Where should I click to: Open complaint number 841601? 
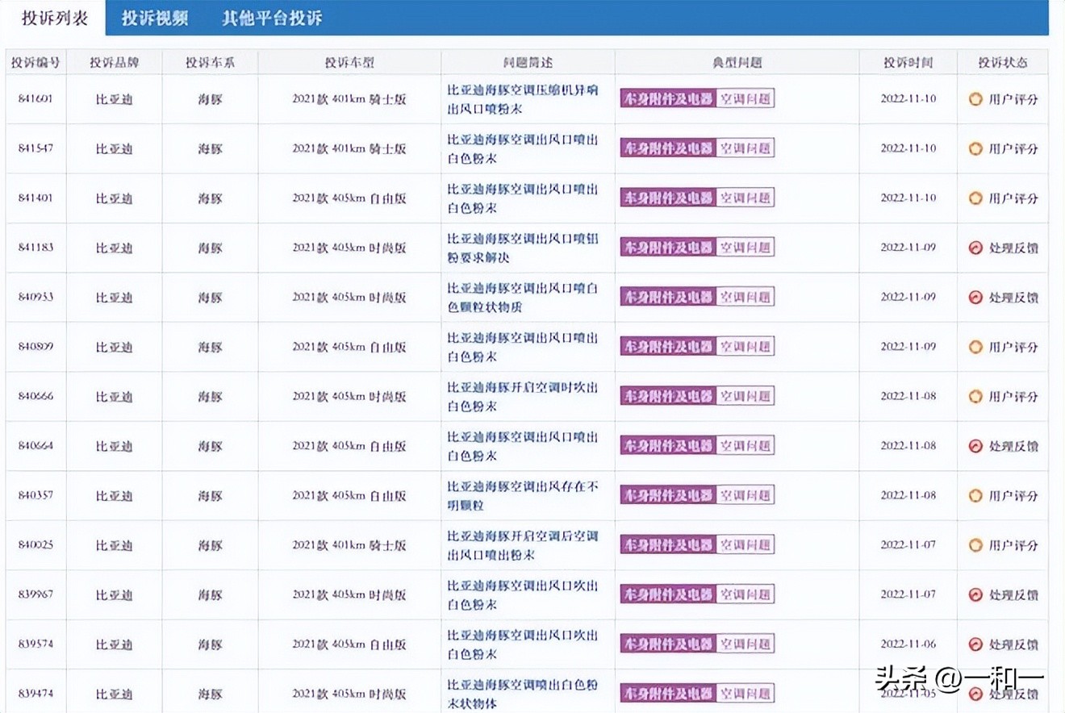tap(35, 98)
